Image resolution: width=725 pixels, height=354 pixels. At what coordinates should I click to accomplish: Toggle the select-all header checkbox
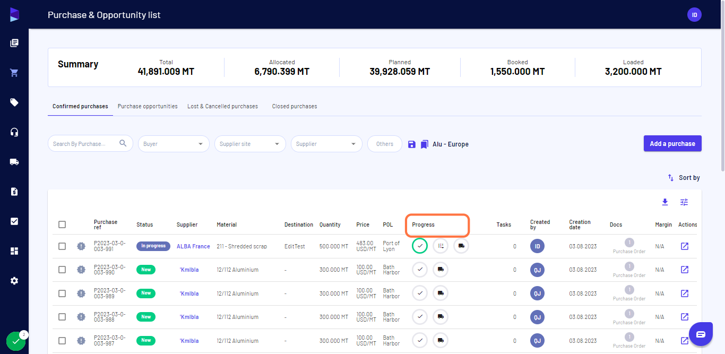[62, 225]
